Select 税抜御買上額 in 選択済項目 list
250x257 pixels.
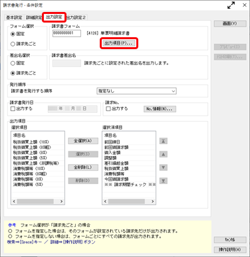coord(129,169)
